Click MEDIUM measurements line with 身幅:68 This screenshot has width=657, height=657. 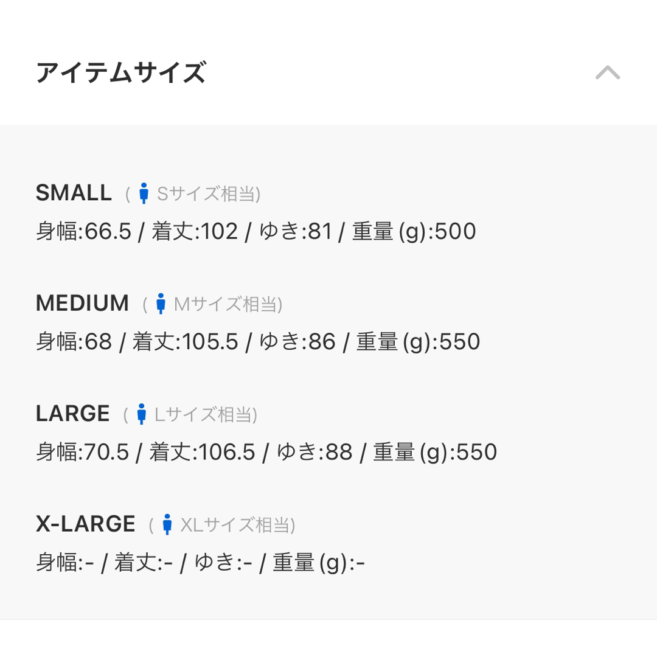coord(258,342)
